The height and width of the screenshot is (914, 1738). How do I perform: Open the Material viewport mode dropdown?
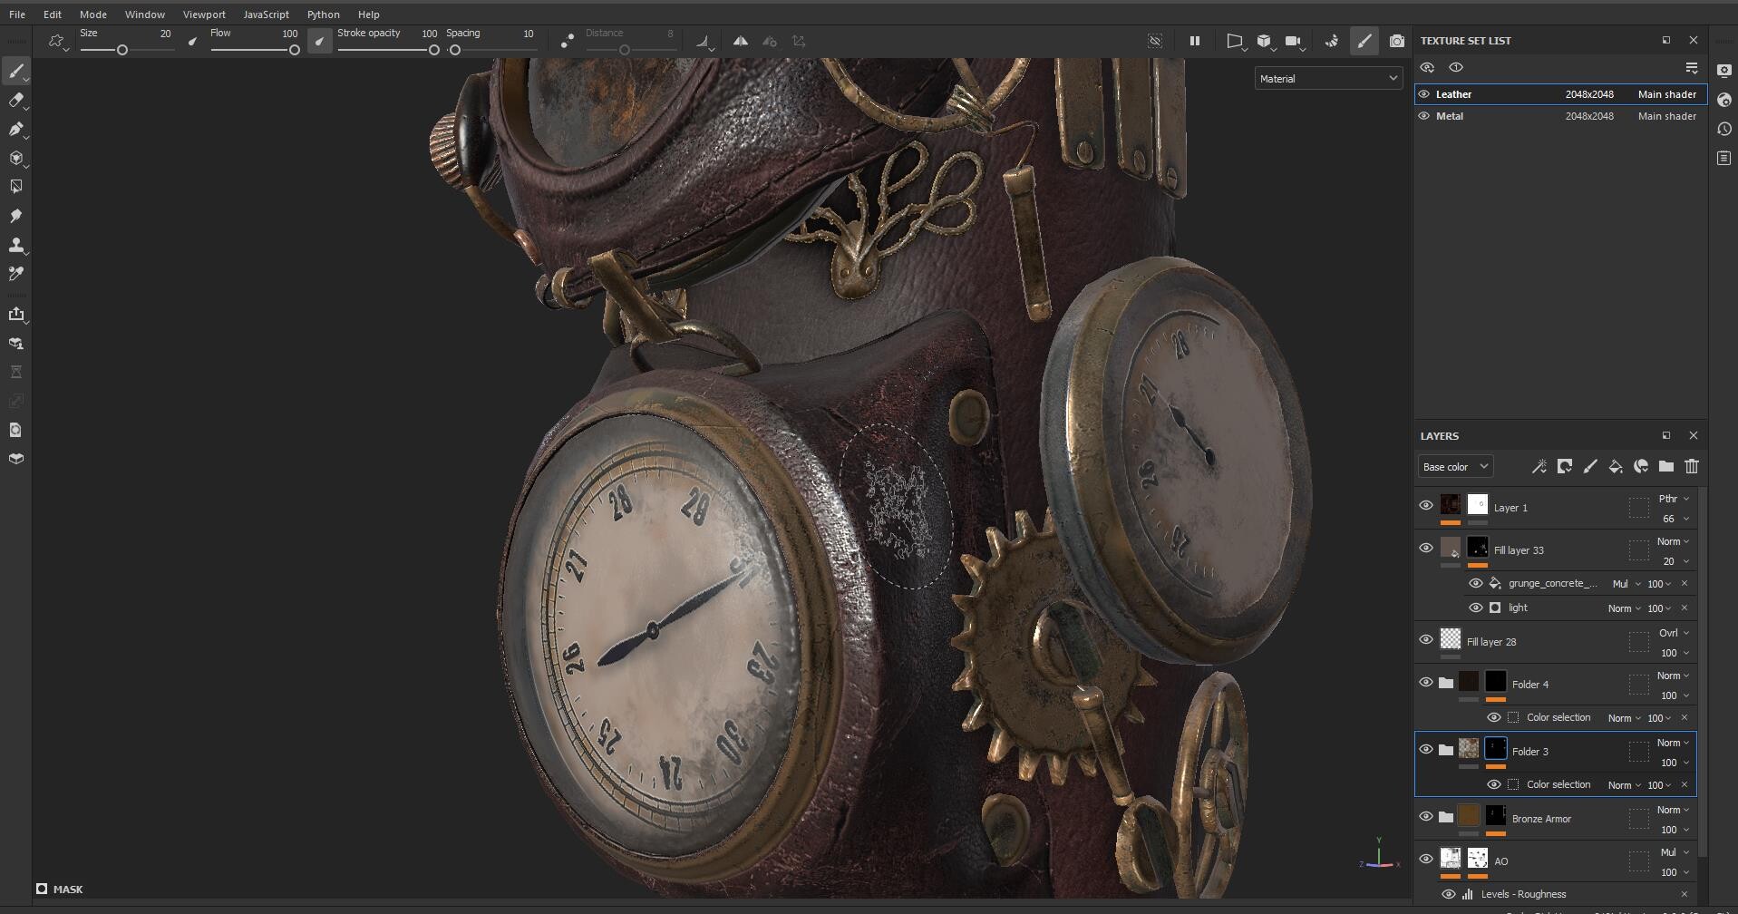pos(1326,78)
